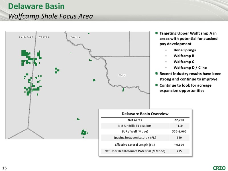Select the 'Wolfcamp Shale Focus Area' subtitle

coord(50,16)
